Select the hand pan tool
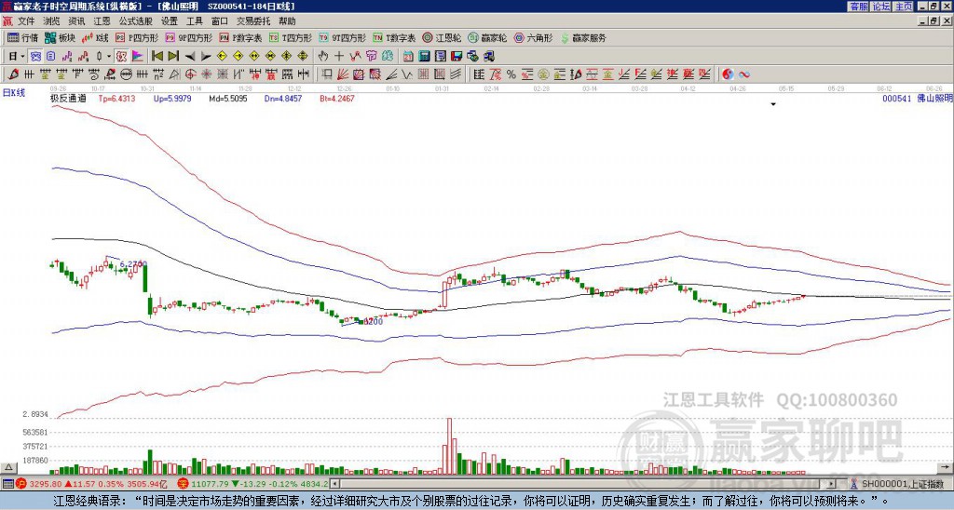The height and width of the screenshot is (510, 954). tap(322, 57)
